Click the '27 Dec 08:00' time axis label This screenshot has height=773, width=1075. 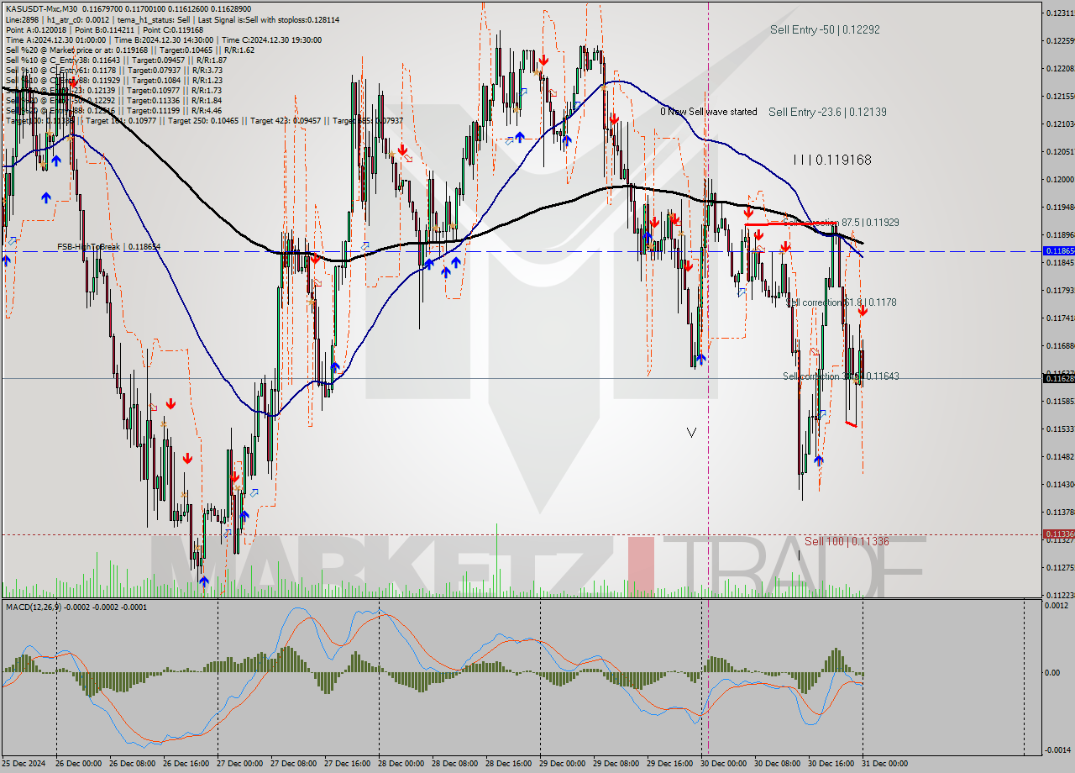(x=294, y=764)
